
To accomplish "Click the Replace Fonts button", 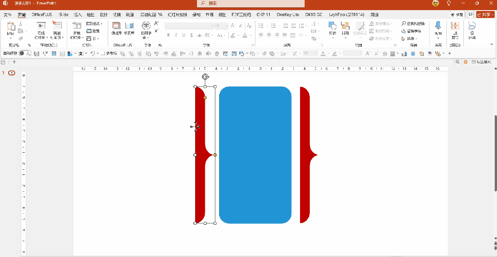I will tap(411, 31).
